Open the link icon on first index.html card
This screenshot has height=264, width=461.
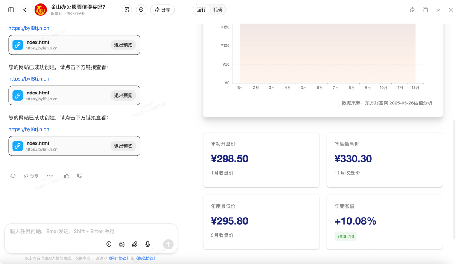(x=18, y=45)
